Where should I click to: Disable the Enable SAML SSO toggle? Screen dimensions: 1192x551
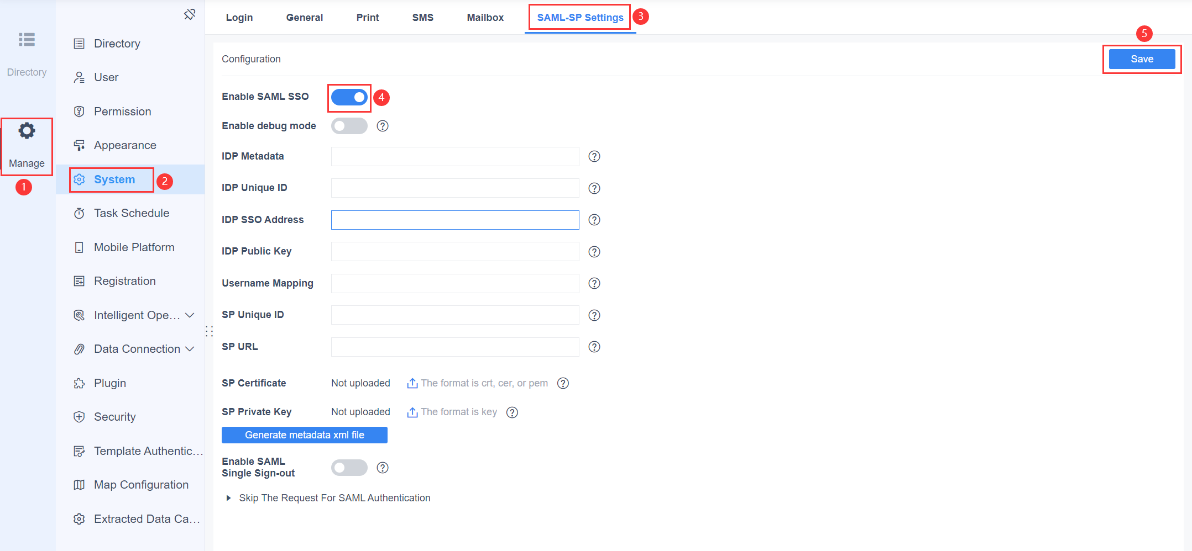pos(349,97)
